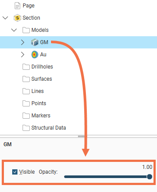Screen dimensions: 157x192
Task: Expand the GM model node
Action: click(x=23, y=42)
